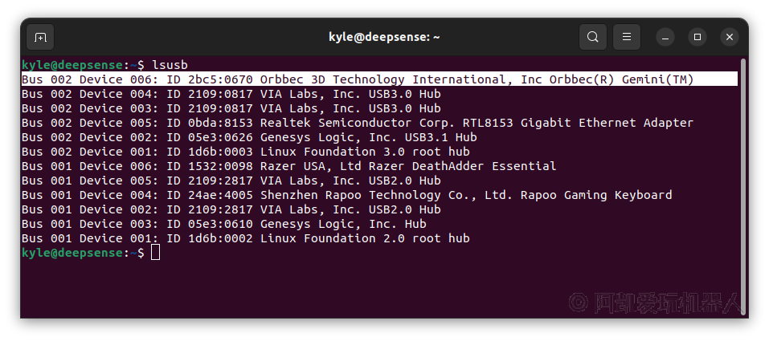
Task: Click the Linux Foundation 2.0 root hub line
Action: (x=246, y=238)
